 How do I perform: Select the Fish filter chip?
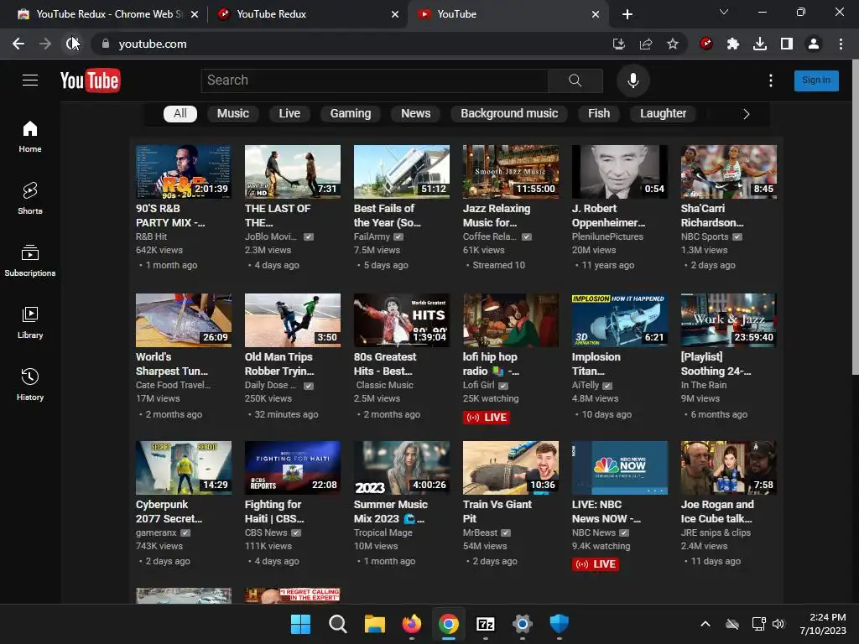(x=599, y=113)
